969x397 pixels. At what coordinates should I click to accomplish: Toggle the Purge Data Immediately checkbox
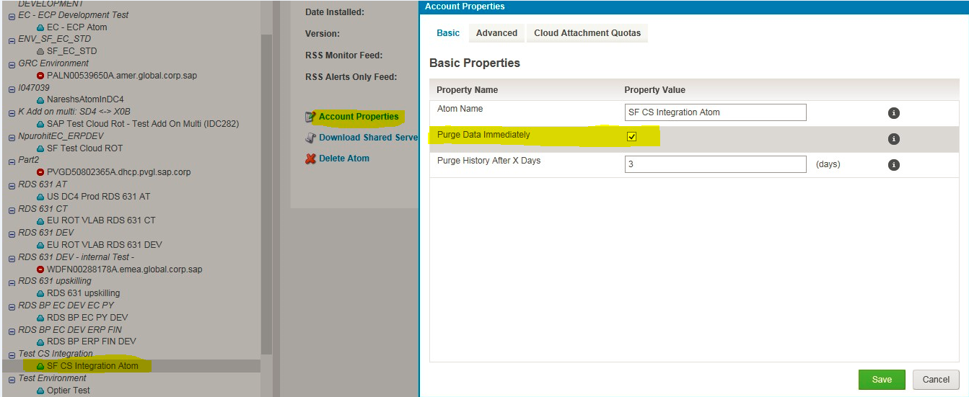click(x=631, y=136)
